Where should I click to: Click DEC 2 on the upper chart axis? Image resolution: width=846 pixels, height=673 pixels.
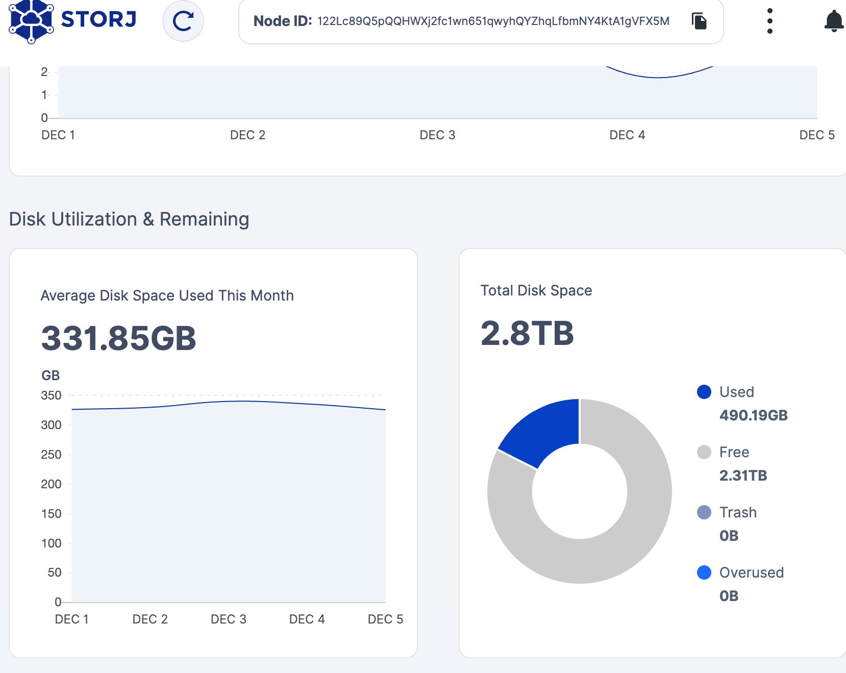pyautogui.click(x=248, y=135)
